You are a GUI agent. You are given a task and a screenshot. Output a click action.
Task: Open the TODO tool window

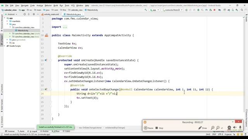tap(66, 131)
